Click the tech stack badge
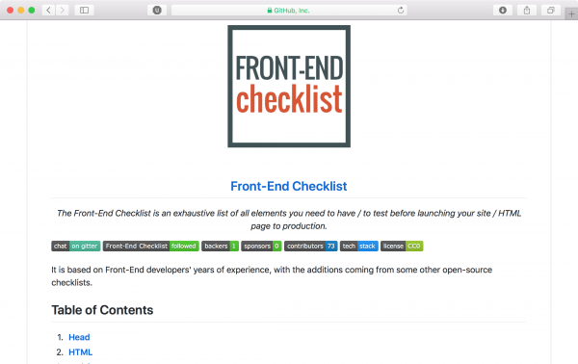The height and width of the screenshot is (364, 578). 359,247
